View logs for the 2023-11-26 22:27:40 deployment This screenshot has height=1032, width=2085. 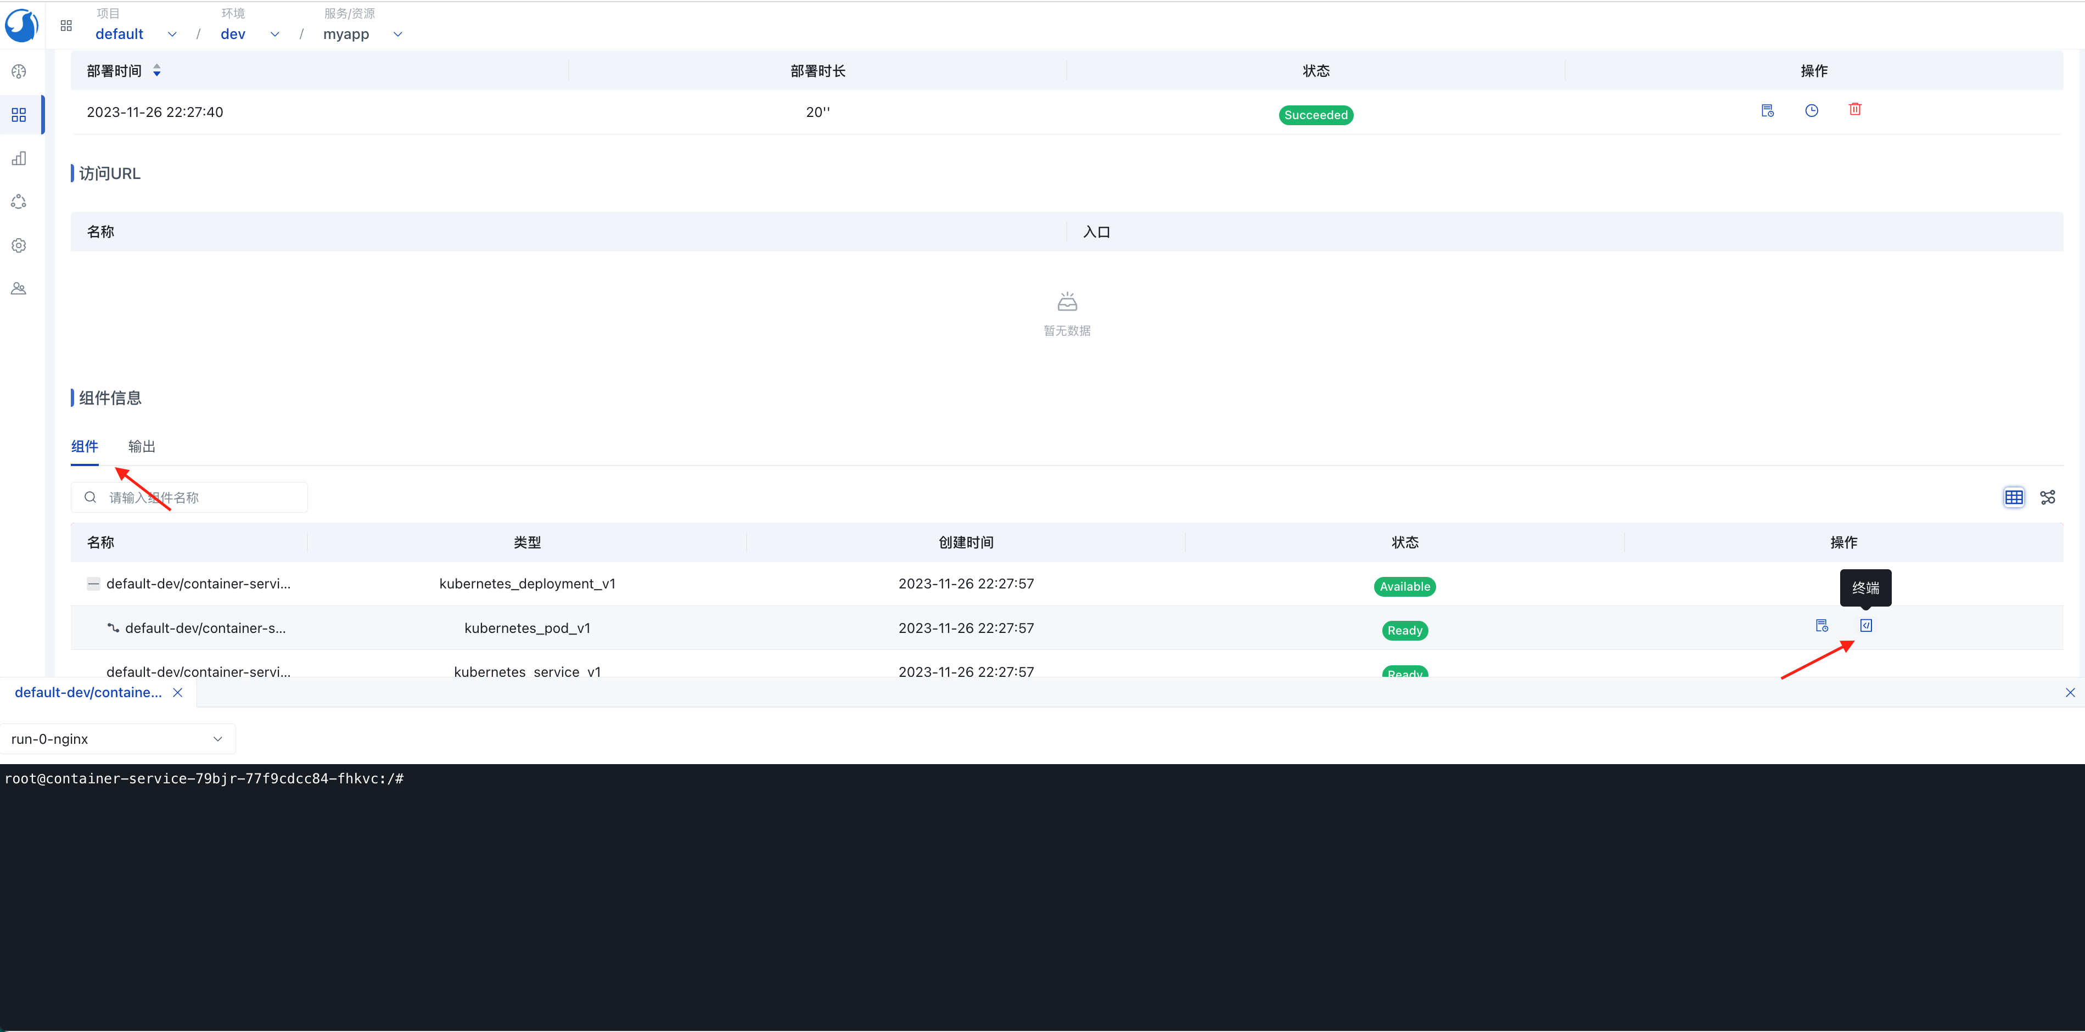point(1768,110)
